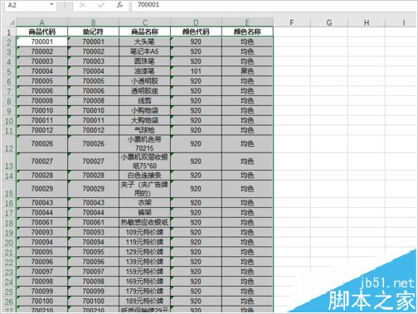Screen dimensions: 418x314
Task: Click cell 700098 in column A
Action: (41, 282)
